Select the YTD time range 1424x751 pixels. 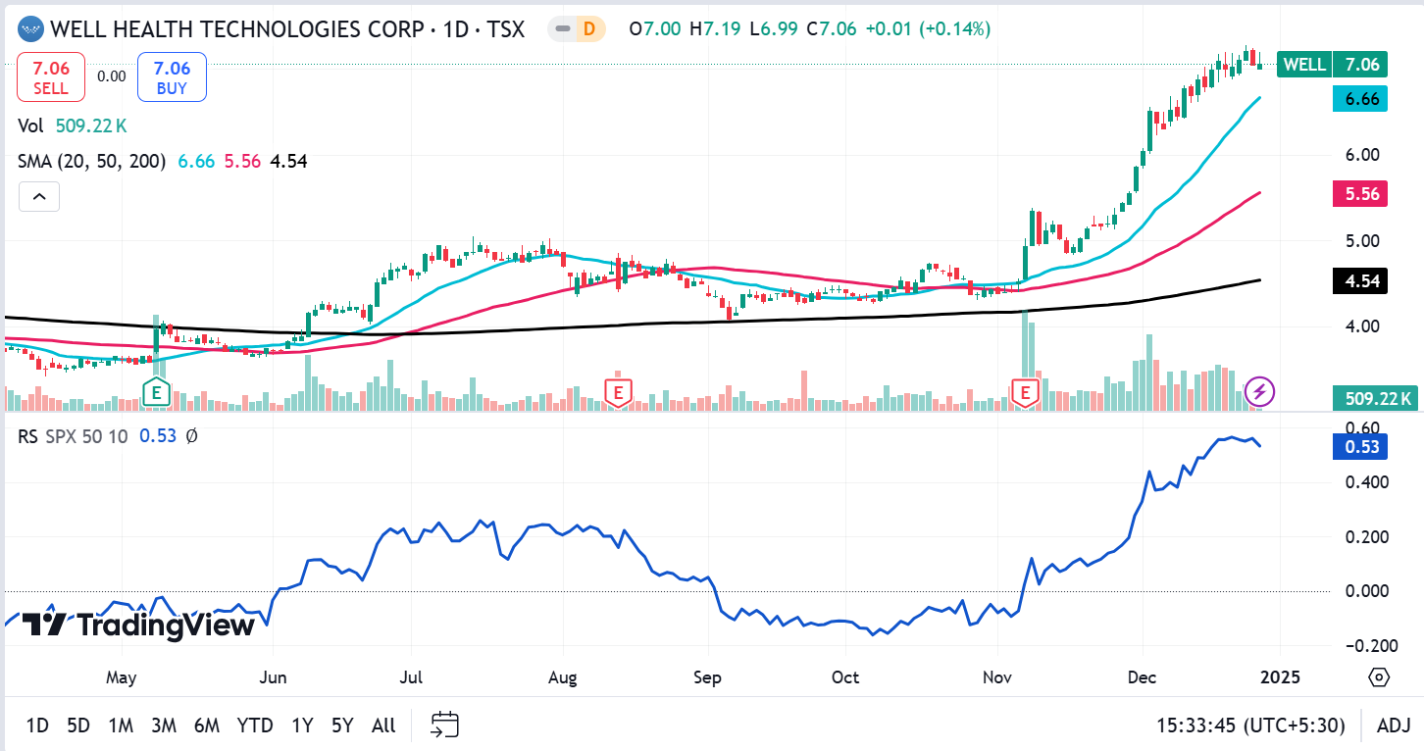pos(255,726)
